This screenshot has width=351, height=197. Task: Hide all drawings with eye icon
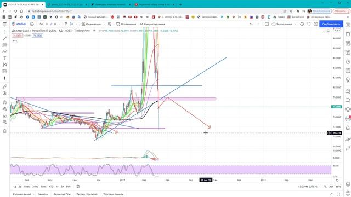pyautogui.click(x=5, y=122)
